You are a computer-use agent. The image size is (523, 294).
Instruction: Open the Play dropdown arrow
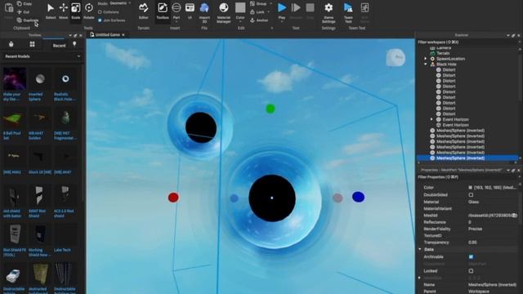coord(282,22)
